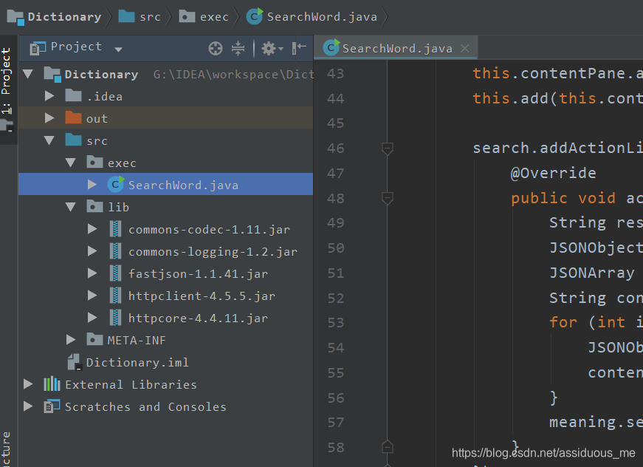
Task: Click Dictionary in the breadcrumb bar
Action: [54, 17]
